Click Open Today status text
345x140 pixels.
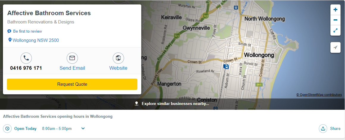click(25, 129)
